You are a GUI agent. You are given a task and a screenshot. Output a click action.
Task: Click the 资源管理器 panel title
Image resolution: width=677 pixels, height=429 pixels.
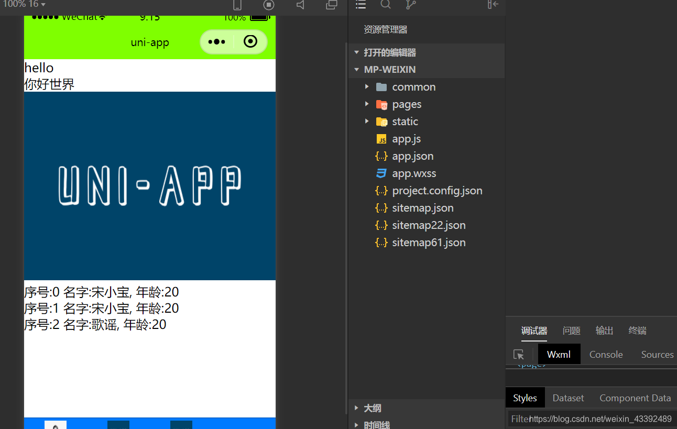pyautogui.click(x=386, y=29)
